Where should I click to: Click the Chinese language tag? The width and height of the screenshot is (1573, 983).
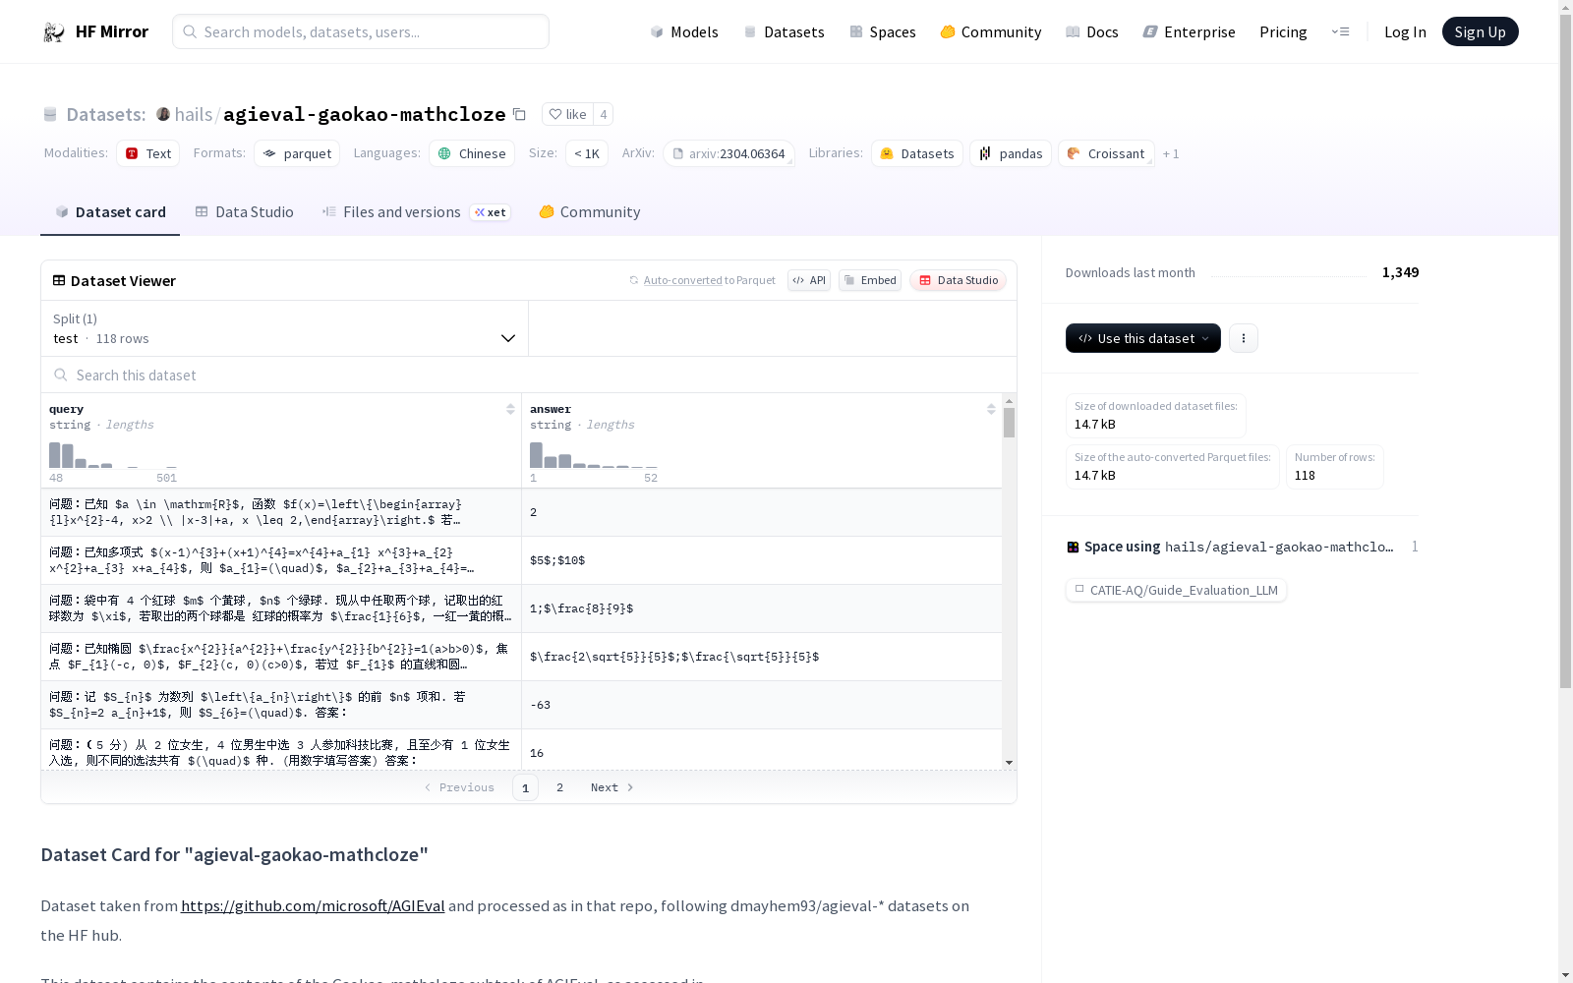click(472, 153)
